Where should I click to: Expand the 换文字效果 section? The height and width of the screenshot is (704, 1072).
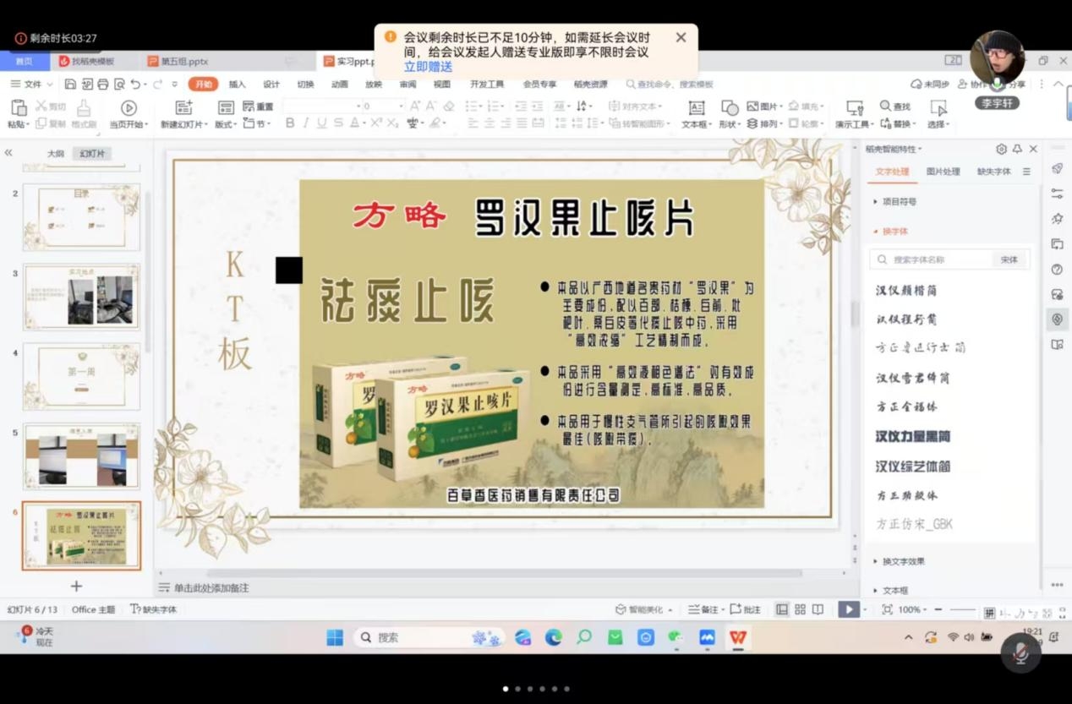(904, 561)
